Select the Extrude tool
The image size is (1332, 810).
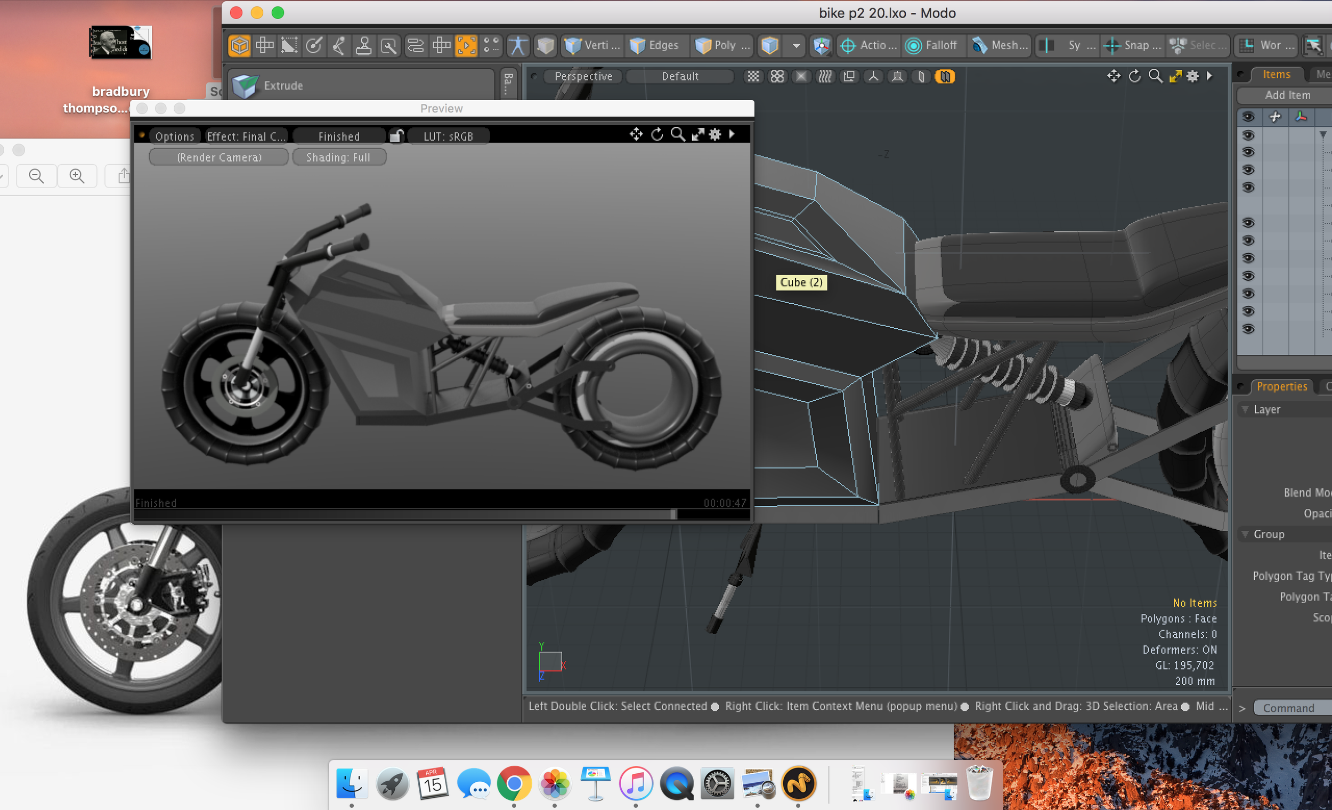pos(283,85)
